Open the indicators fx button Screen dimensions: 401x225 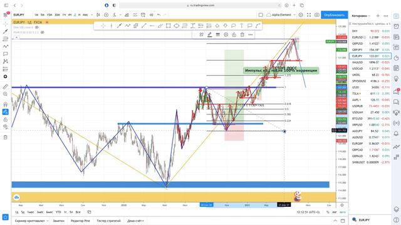(x=115, y=15)
